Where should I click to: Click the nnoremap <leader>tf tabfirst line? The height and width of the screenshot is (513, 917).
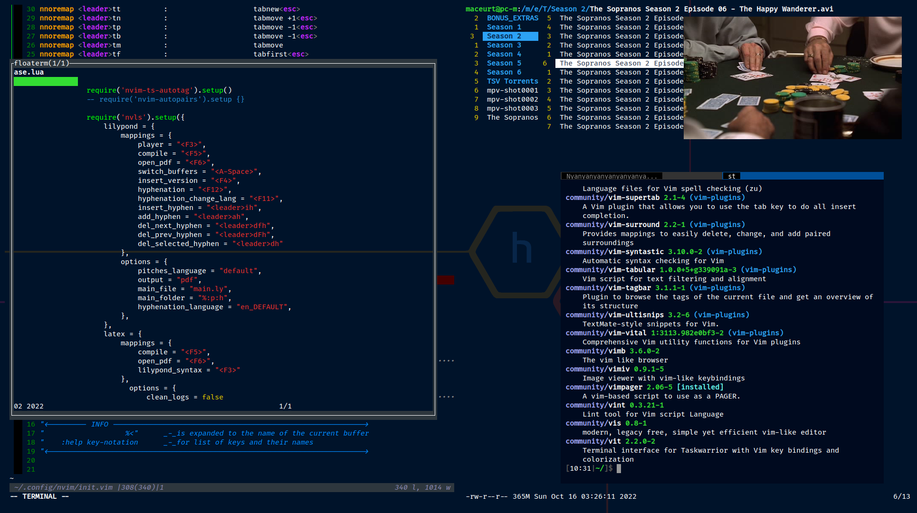174,54
